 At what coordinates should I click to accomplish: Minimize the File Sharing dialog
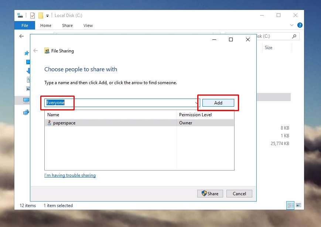click(x=214, y=39)
